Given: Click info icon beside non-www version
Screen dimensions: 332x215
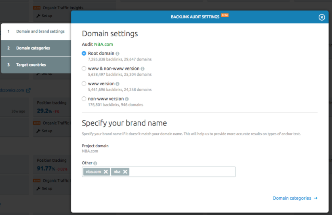Looking at the screenshot, I should 127,99.
